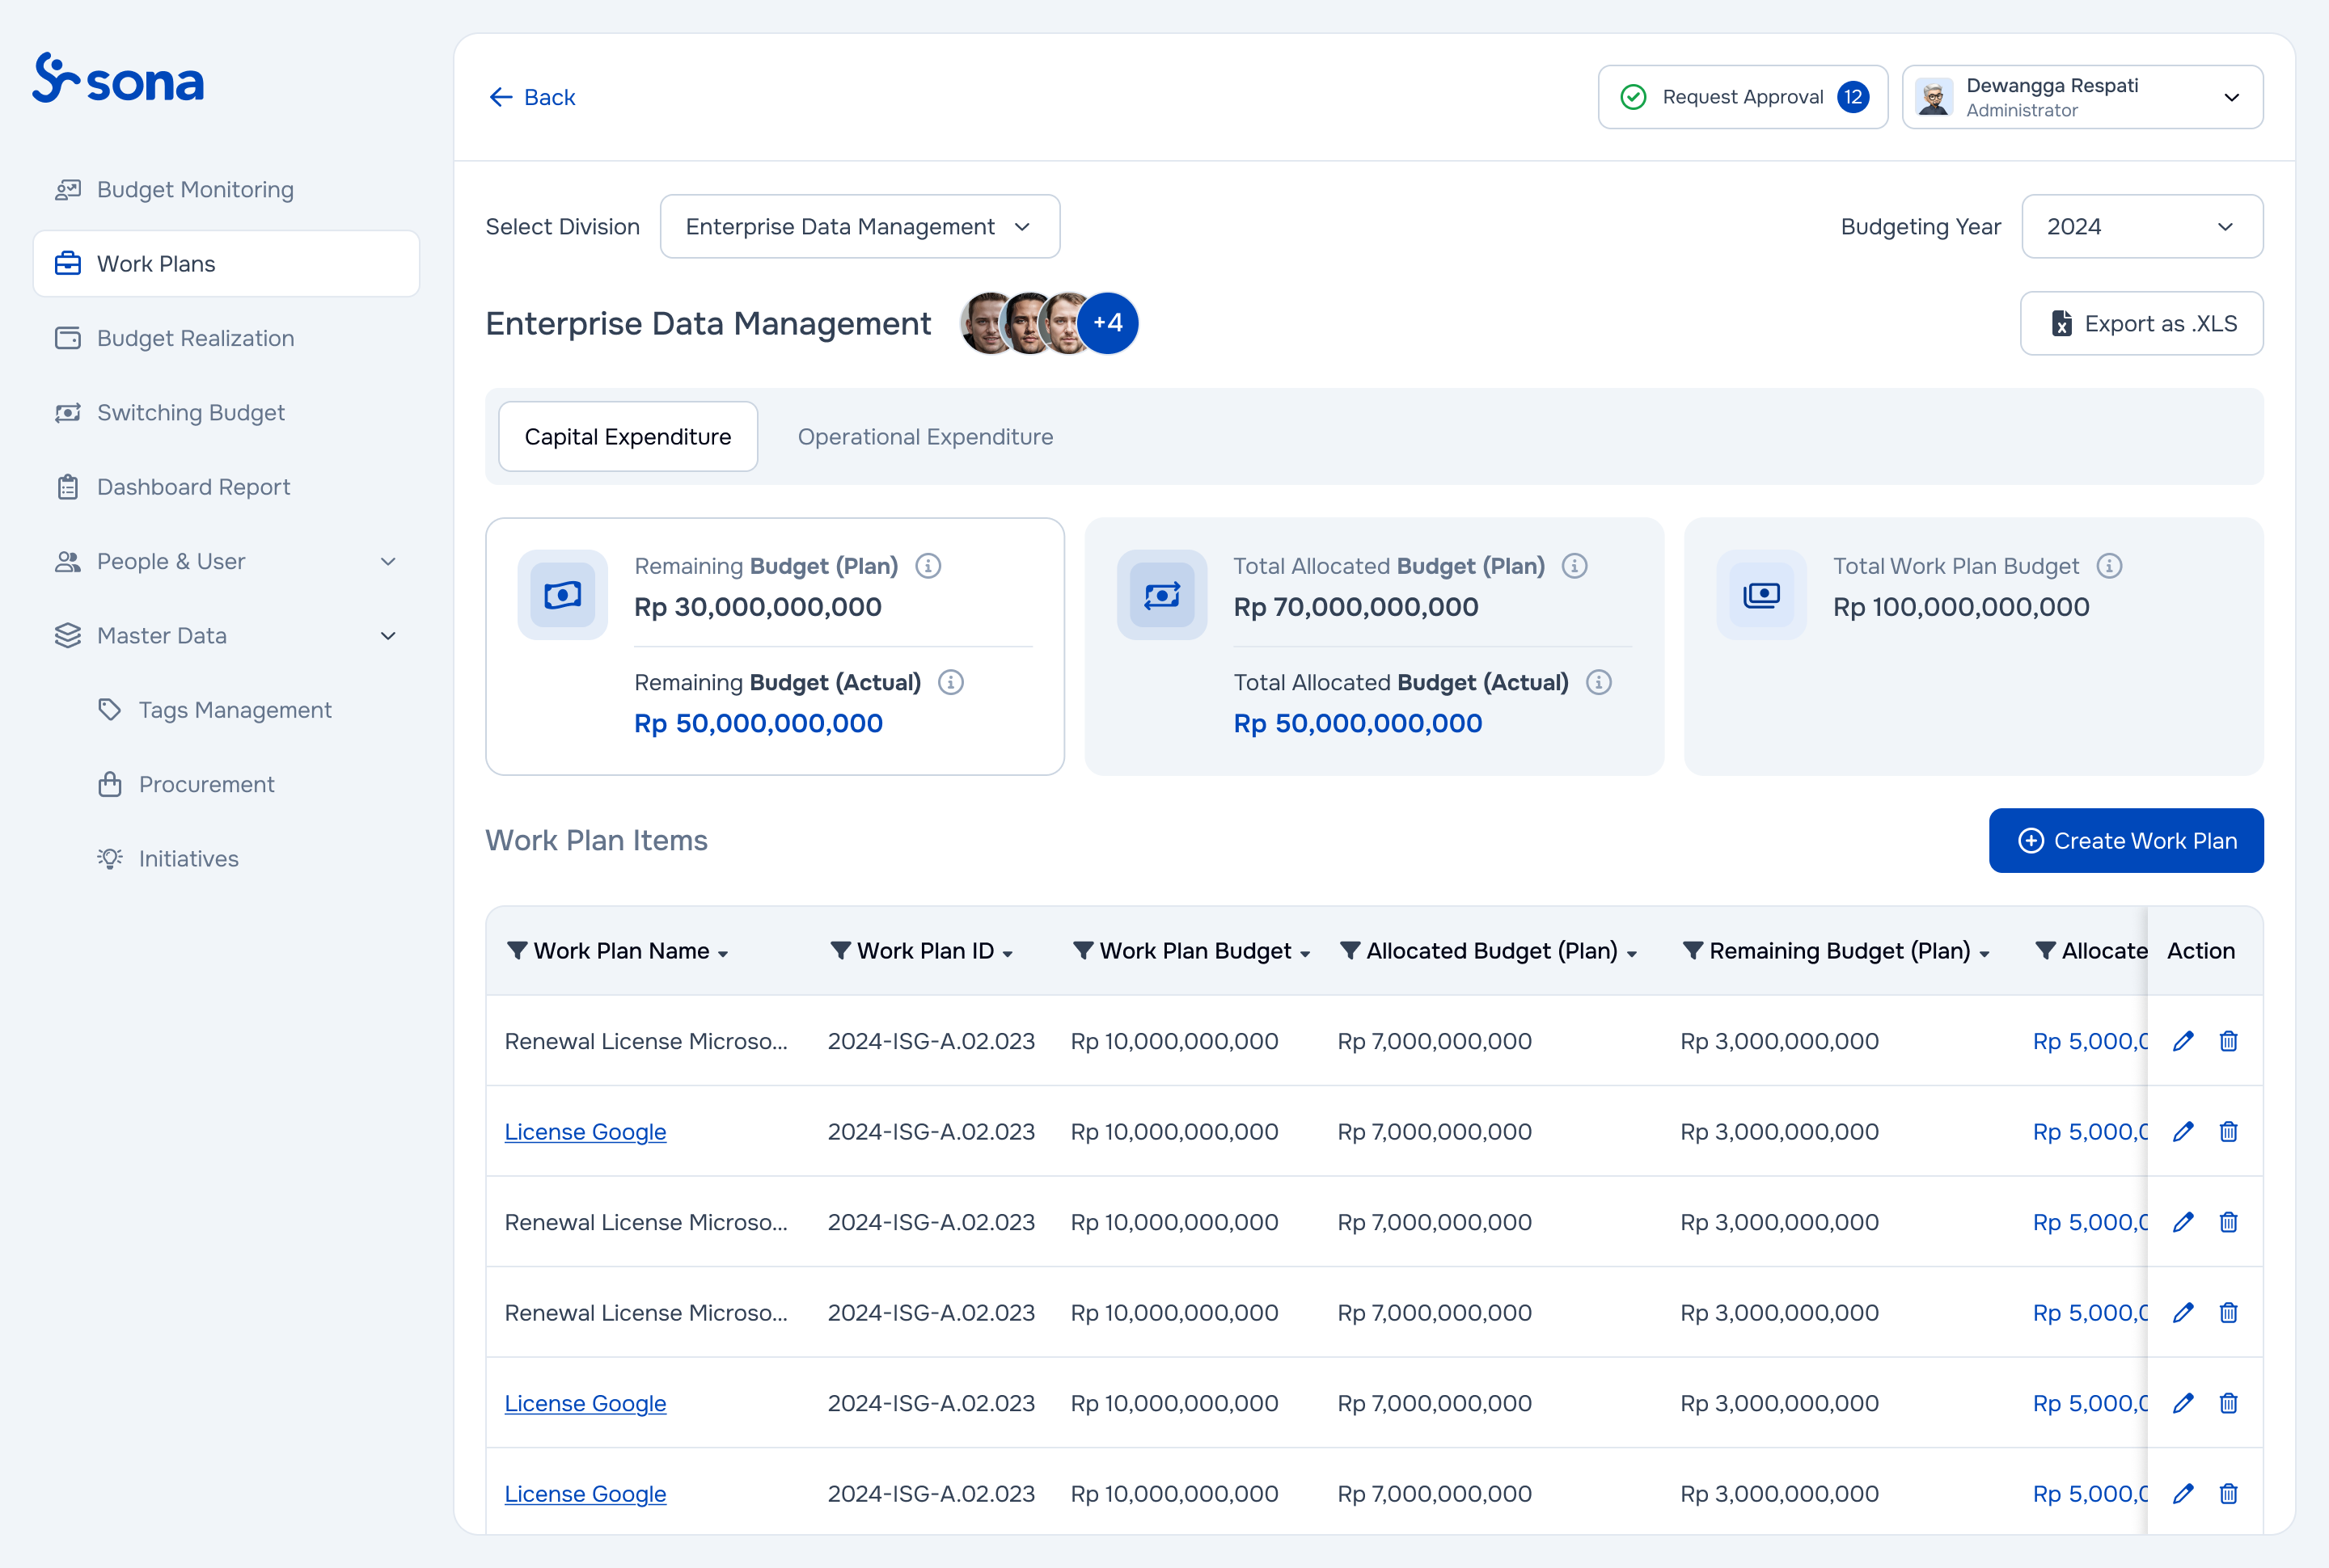Open info for Remaining Budget (Actual)
This screenshot has width=2329, height=1568.
pyautogui.click(x=950, y=682)
